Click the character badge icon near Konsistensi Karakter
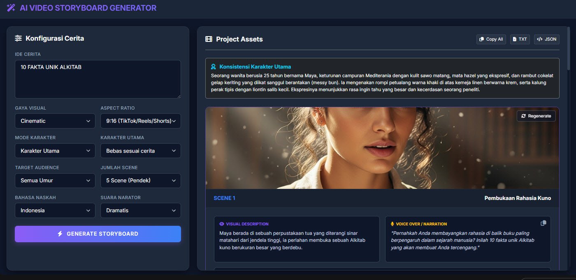Image resolution: width=576 pixels, height=280 pixels. pos(213,67)
